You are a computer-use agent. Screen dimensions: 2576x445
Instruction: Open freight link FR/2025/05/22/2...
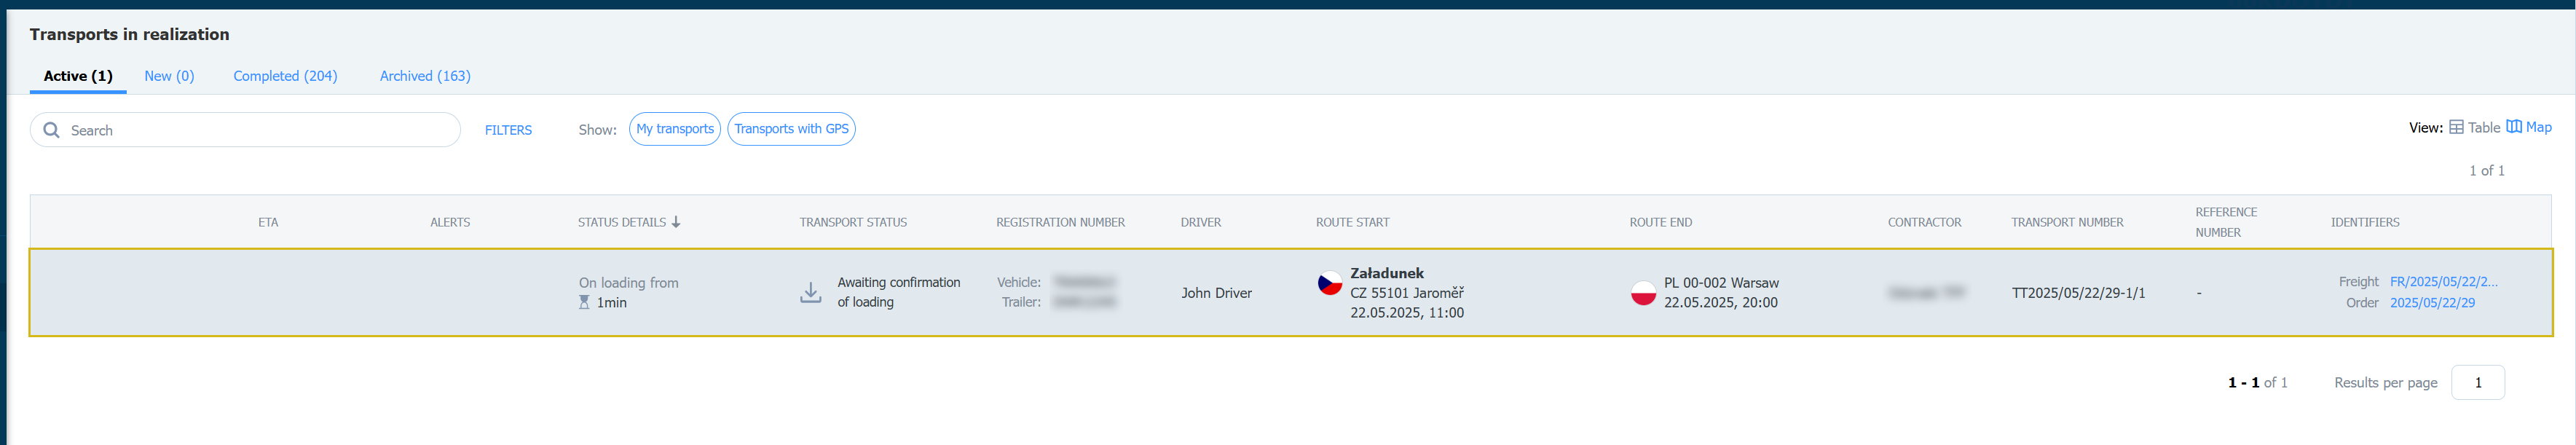[x=2443, y=282]
